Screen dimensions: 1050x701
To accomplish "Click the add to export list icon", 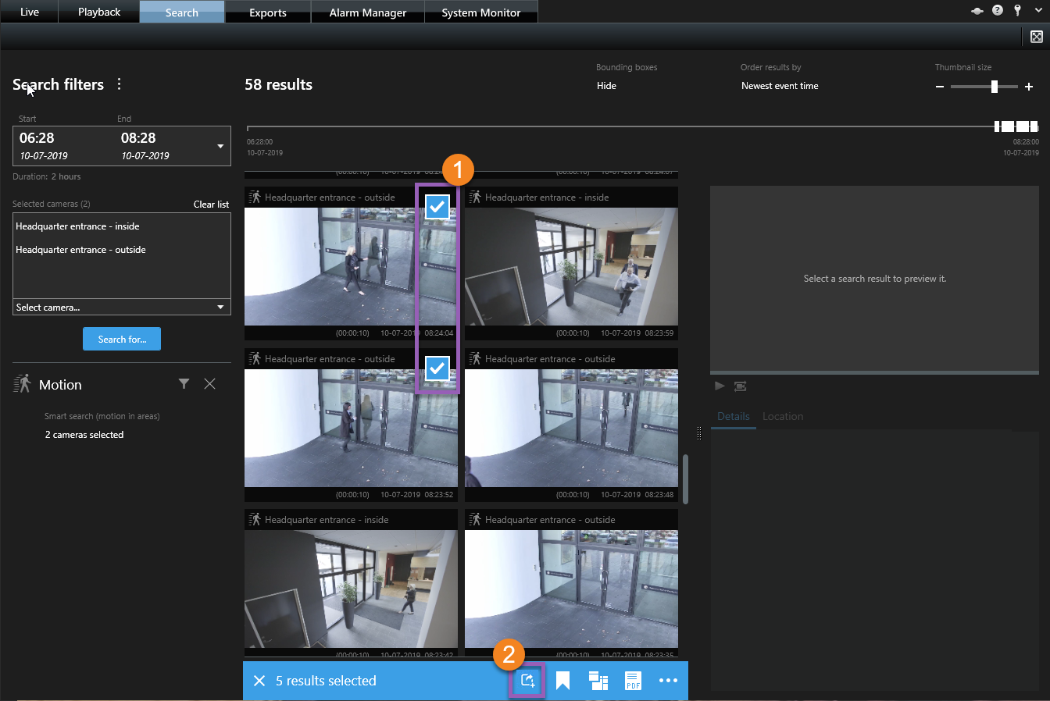I will [527, 681].
